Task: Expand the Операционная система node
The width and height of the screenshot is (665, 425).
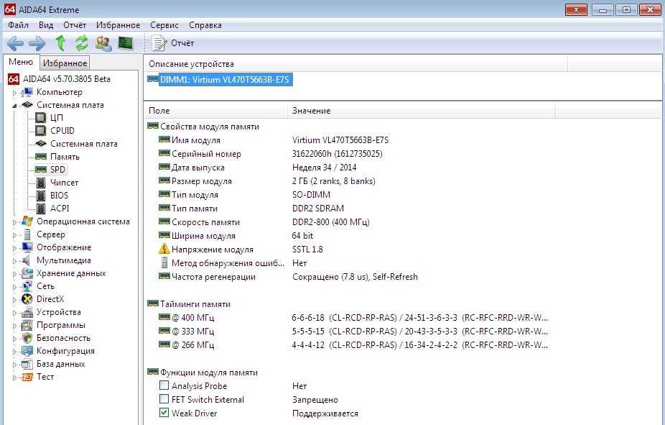Action: tap(14, 222)
